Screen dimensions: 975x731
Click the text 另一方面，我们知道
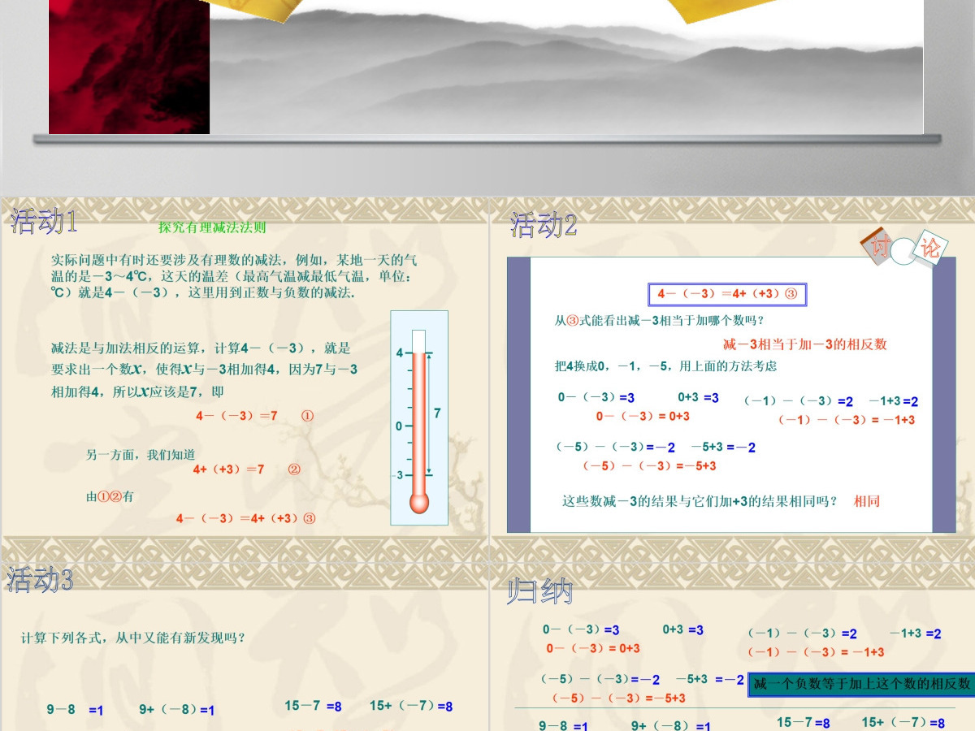pyautogui.click(x=141, y=455)
